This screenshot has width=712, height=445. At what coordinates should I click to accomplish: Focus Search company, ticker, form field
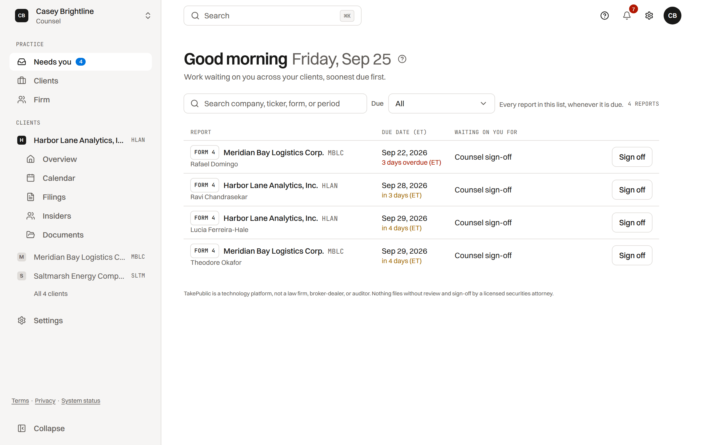(x=275, y=103)
